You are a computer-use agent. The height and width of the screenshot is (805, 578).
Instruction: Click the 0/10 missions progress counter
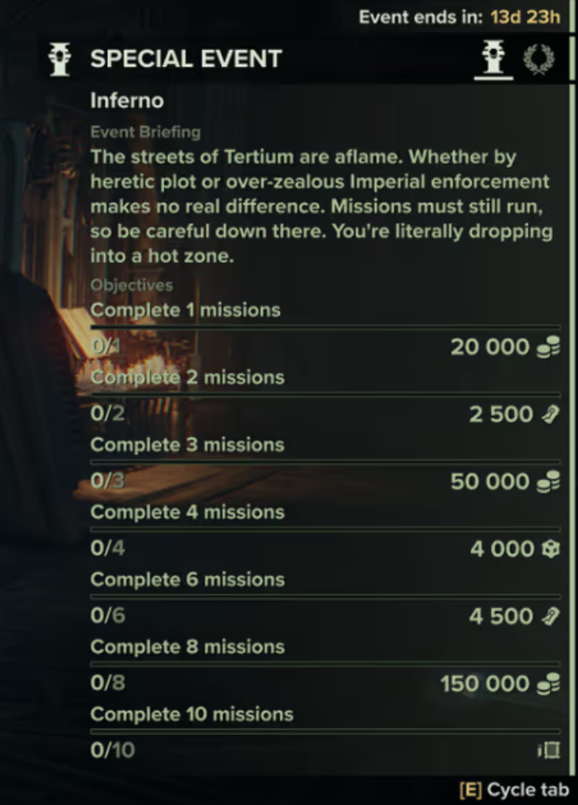click(x=112, y=749)
